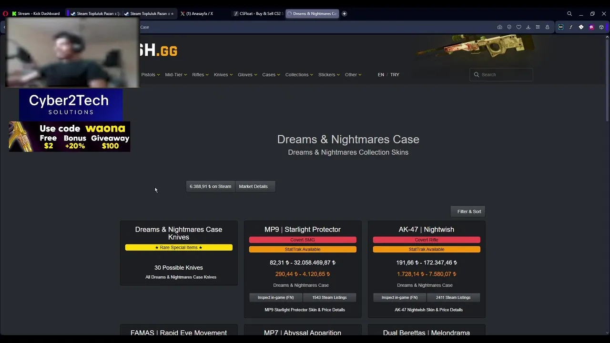This screenshot has width=610, height=343.
Task: Switch to second Steam Topluluk Pazarı tab
Action: [x=149, y=14]
